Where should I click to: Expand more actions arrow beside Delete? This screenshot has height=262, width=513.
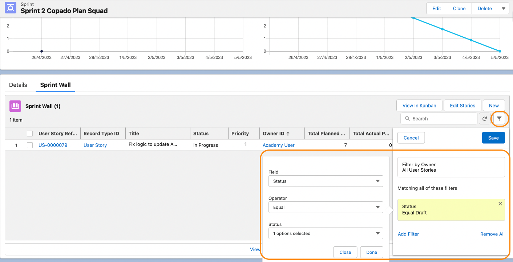pyautogui.click(x=503, y=8)
